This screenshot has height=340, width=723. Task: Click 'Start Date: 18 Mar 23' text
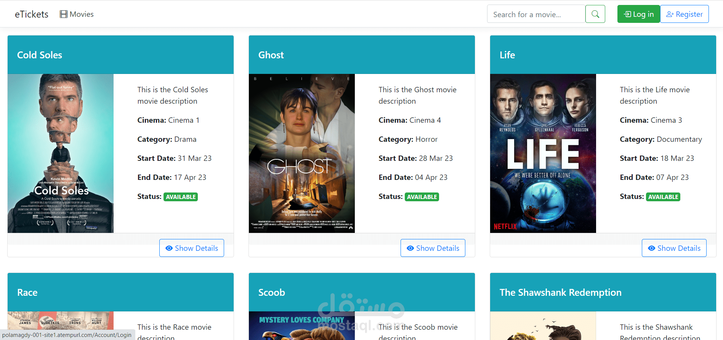[x=657, y=158]
